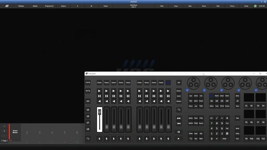Click the plus key on the keypad
The height and width of the screenshot is (150, 267).
227,118
